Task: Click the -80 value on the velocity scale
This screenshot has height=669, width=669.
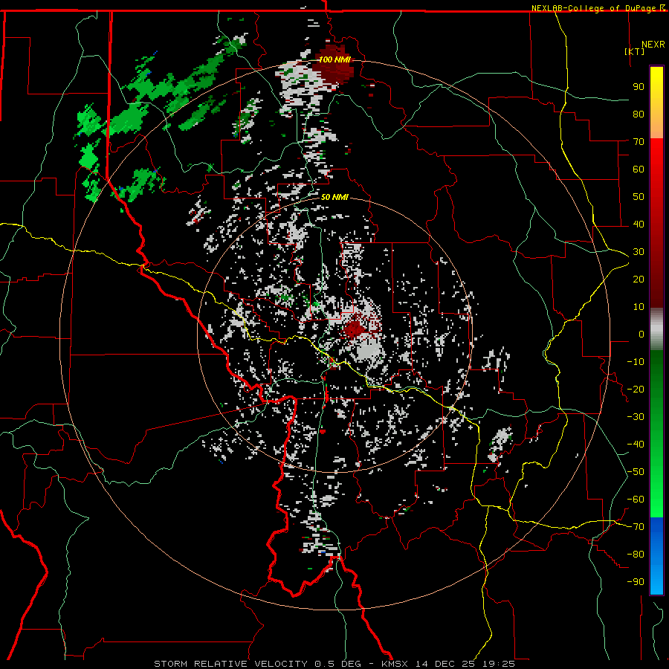Action: click(636, 555)
